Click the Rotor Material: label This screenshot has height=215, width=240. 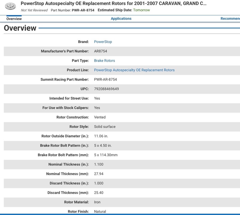click(x=76, y=202)
